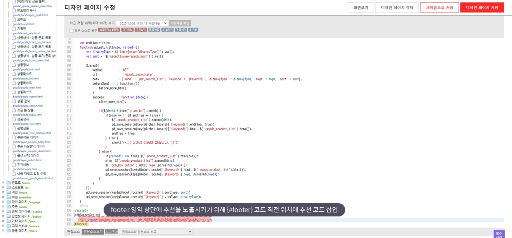
Task: Check the 원본 소스로 복구 checkbox
Action: tap(71, 31)
